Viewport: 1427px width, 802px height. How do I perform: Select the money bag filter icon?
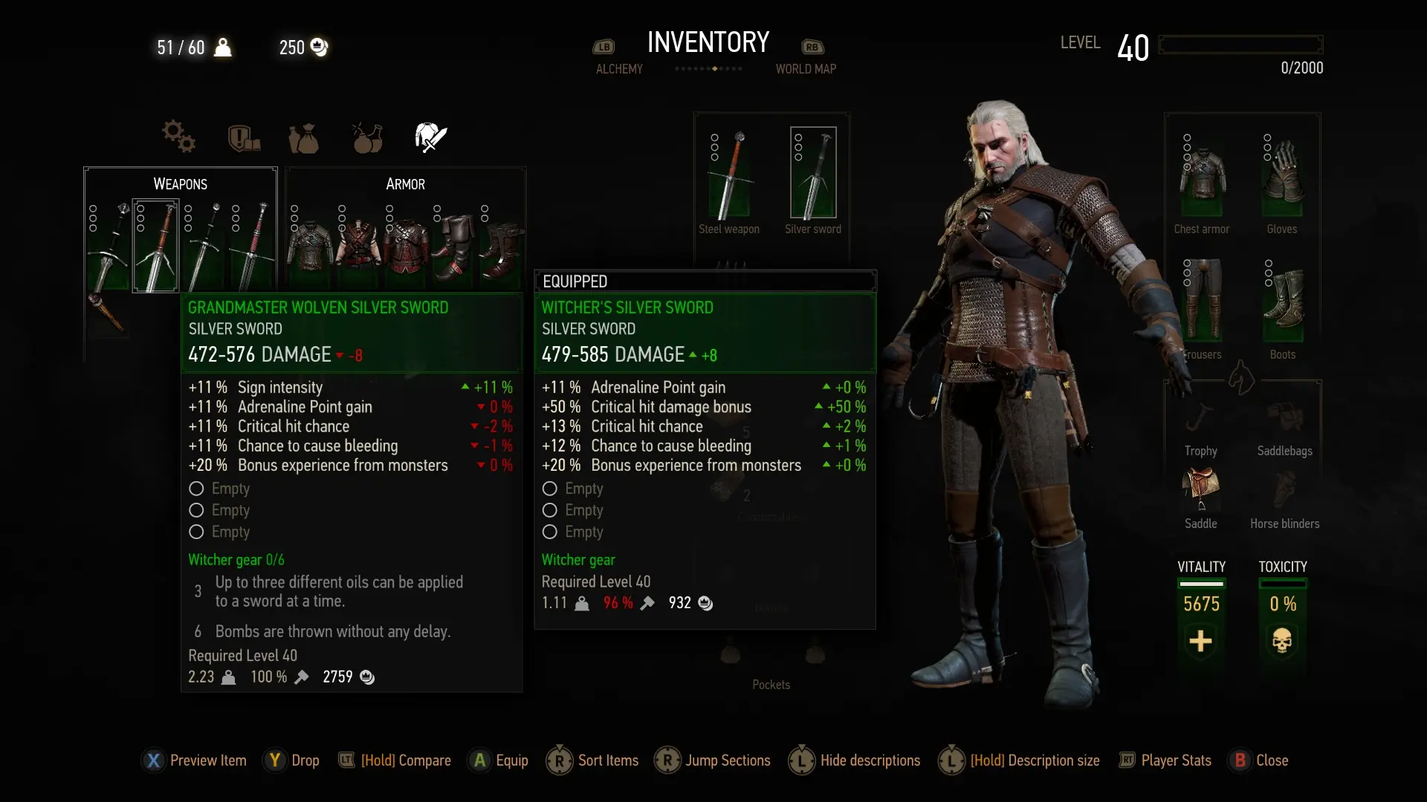point(303,139)
